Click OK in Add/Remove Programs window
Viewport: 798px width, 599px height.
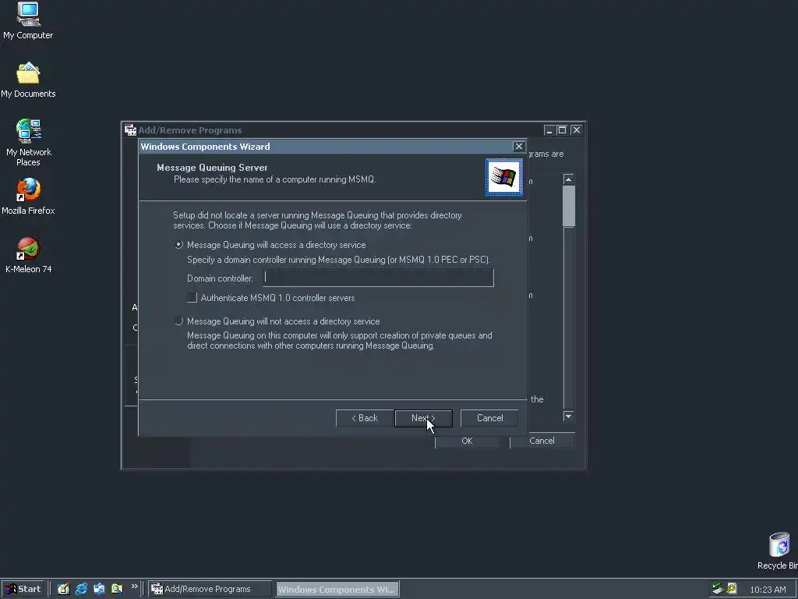click(468, 441)
